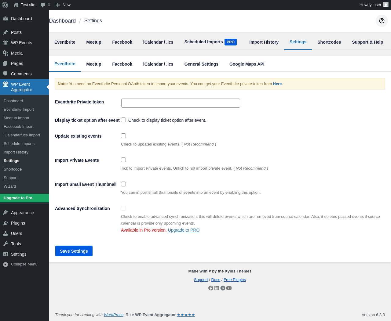Click the five-star rating link
Screen dimensions: 391x321
coord(186,315)
